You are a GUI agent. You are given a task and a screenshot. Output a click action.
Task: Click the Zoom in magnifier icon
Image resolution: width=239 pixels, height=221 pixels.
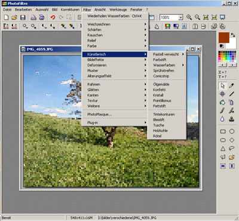click(189, 17)
